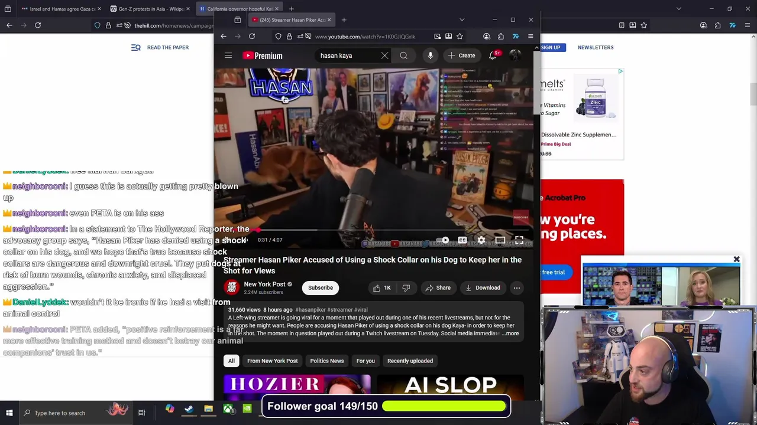Reload the YouTube page
The width and height of the screenshot is (757, 425).
point(252,37)
